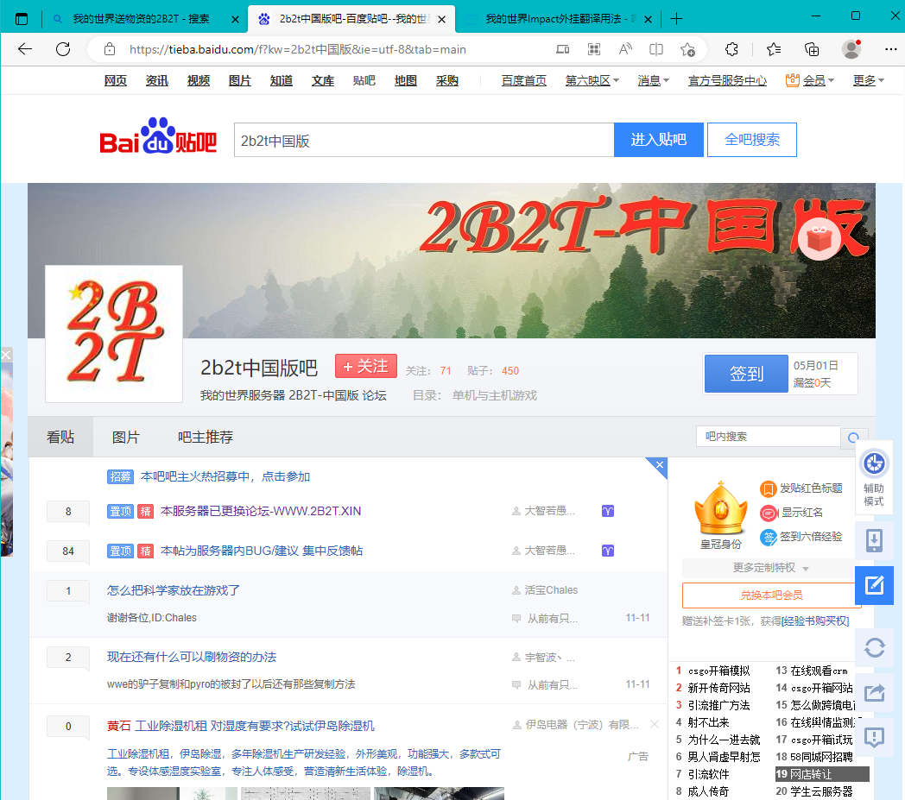The height and width of the screenshot is (800, 905).
Task: Open post 本服务器已更换论坛-WWW.2B2T.XIN
Action: [261, 511]
